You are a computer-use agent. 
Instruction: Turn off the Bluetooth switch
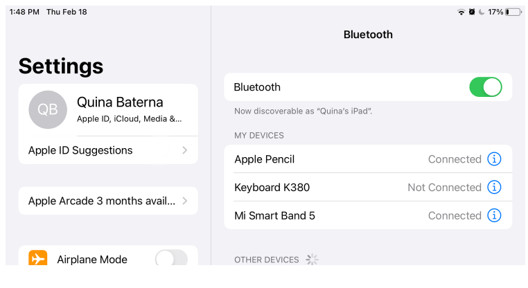(486, 87)
